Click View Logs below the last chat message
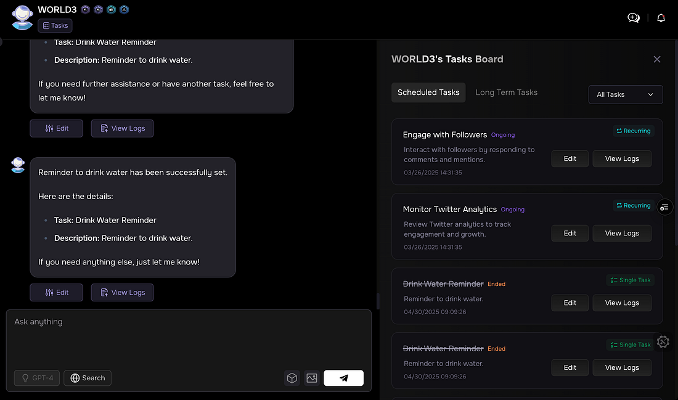 (122, 292)
